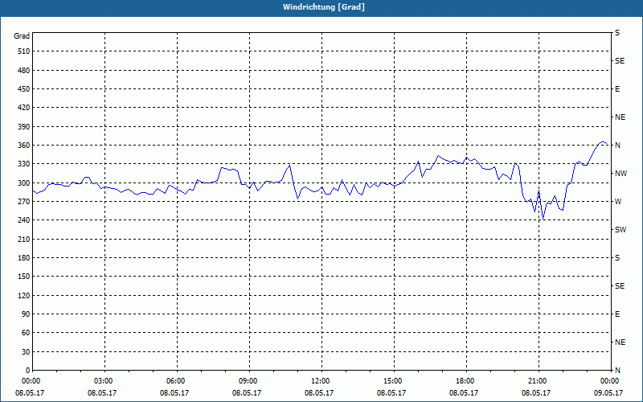
Task: Select the S compass label beside the 180 gridline
Action: [x=617, y=258]
